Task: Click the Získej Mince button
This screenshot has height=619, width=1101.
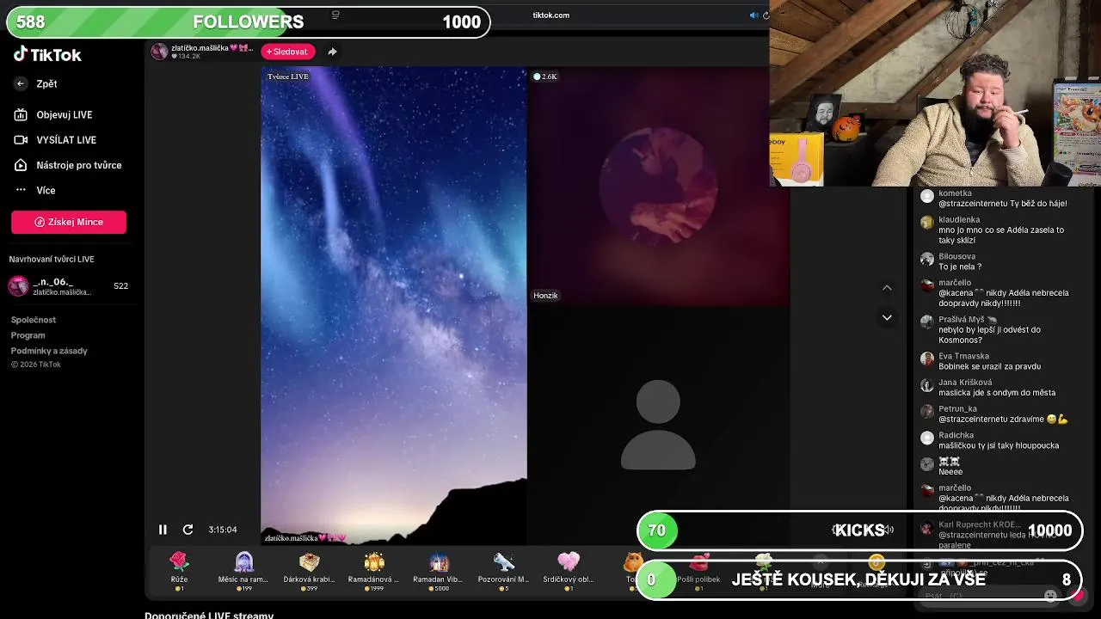Action: point(69,222)
